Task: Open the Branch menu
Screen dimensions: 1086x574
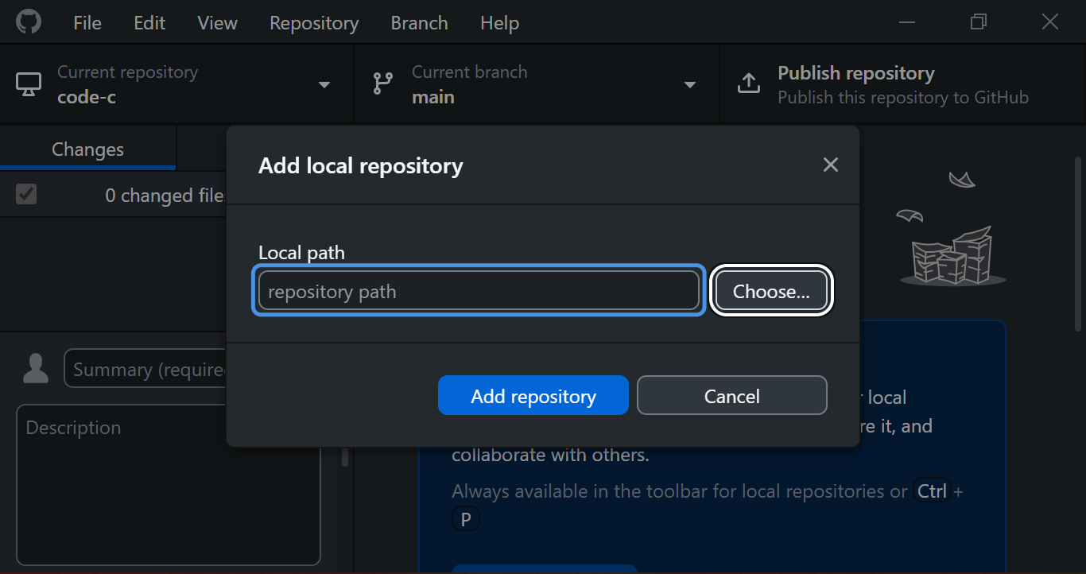Action: point(419,23)
